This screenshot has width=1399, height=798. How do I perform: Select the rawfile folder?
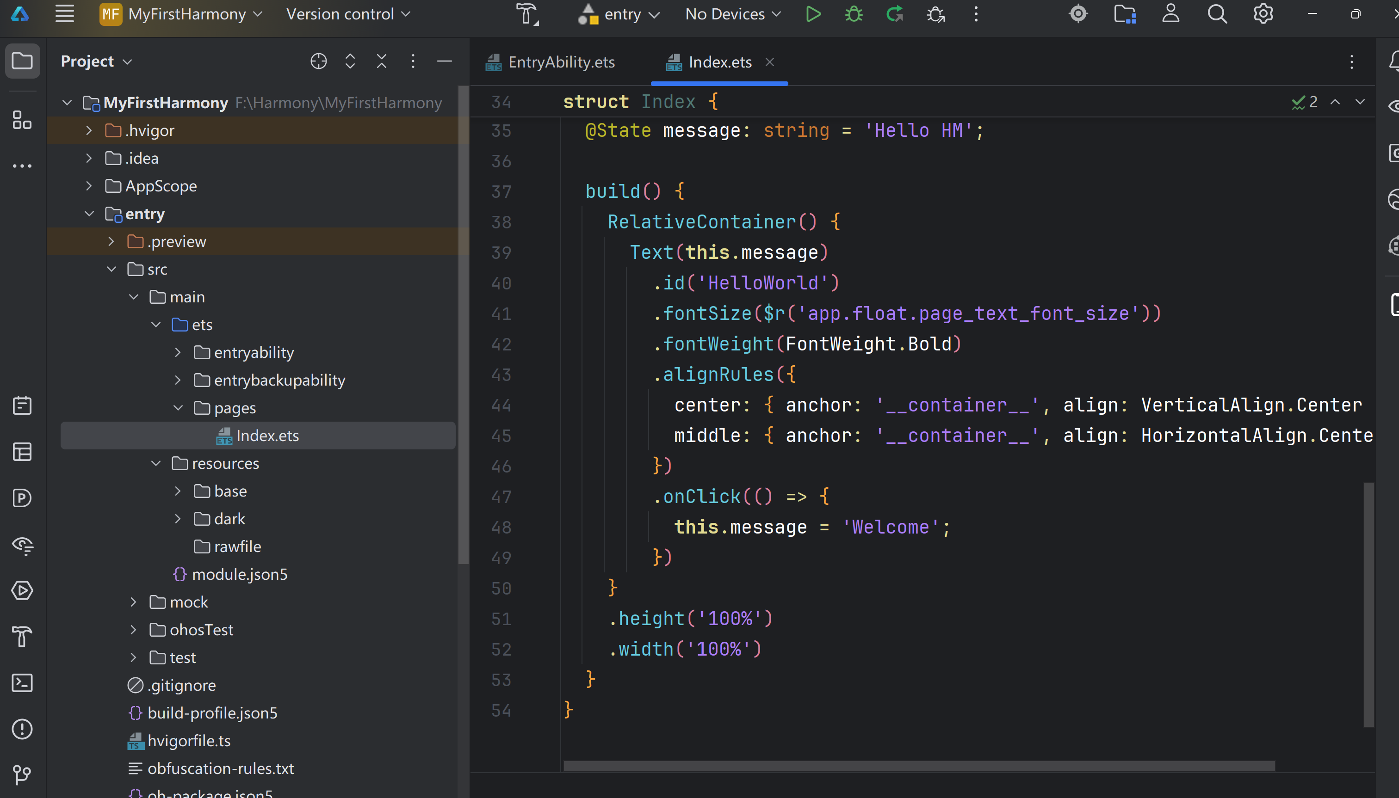228,546
